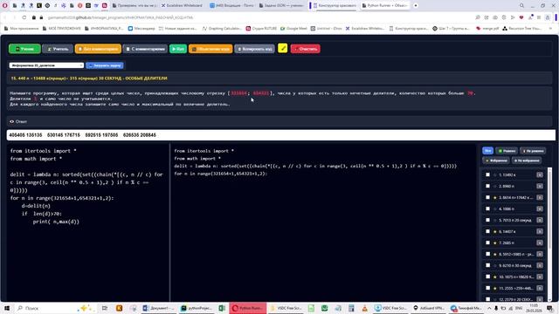Click the browser address bar
The width and height of the screenshot is (559, 314).
tap(260, 17)
